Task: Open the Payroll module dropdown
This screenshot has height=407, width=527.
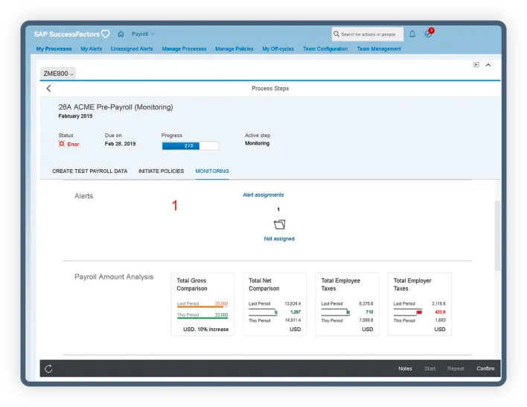Action: (143, 34)
